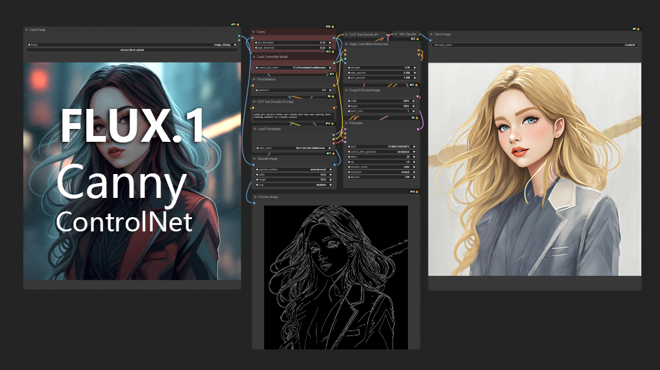This screenshot has width=660, height=370.
Task: Click Preview Image node's blue input port
Action: click(254, 203)
